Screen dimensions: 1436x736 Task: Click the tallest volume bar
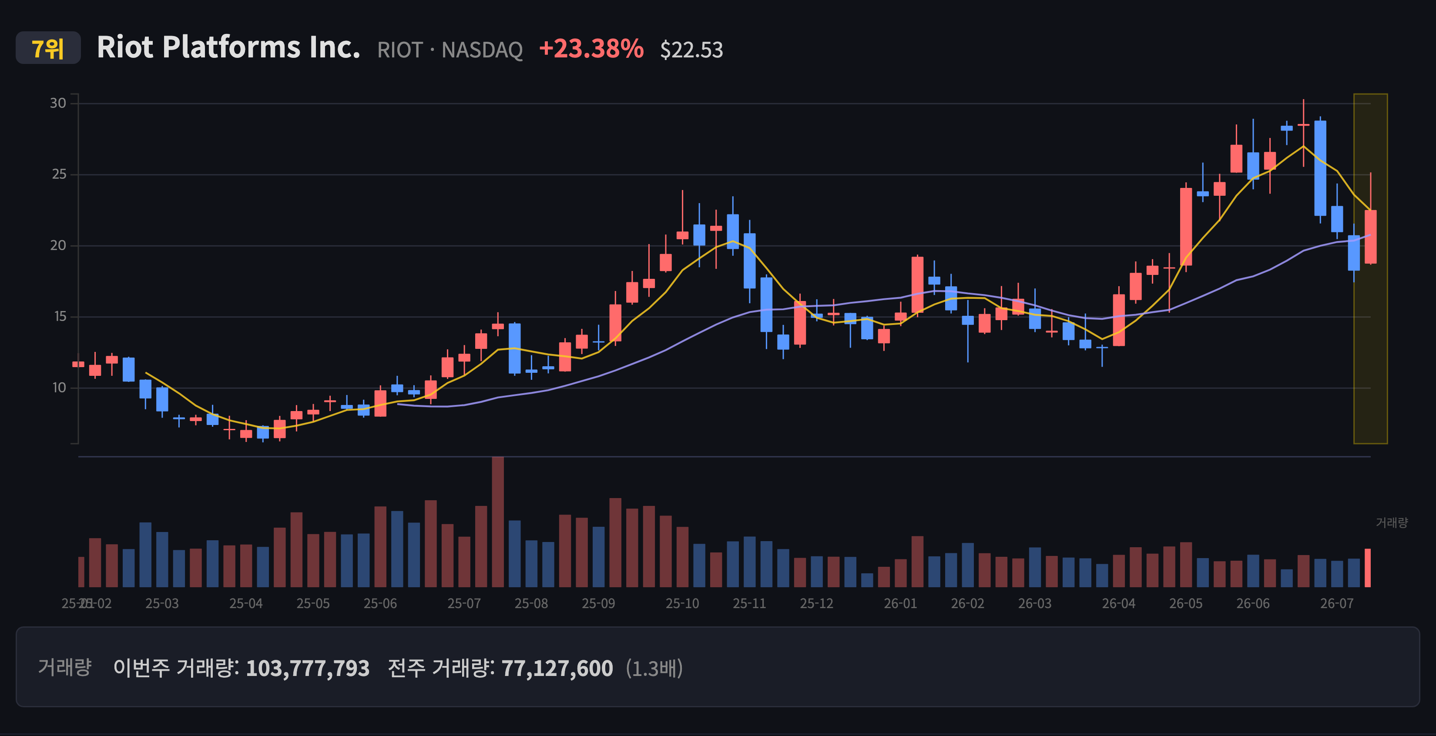(498, 522)
